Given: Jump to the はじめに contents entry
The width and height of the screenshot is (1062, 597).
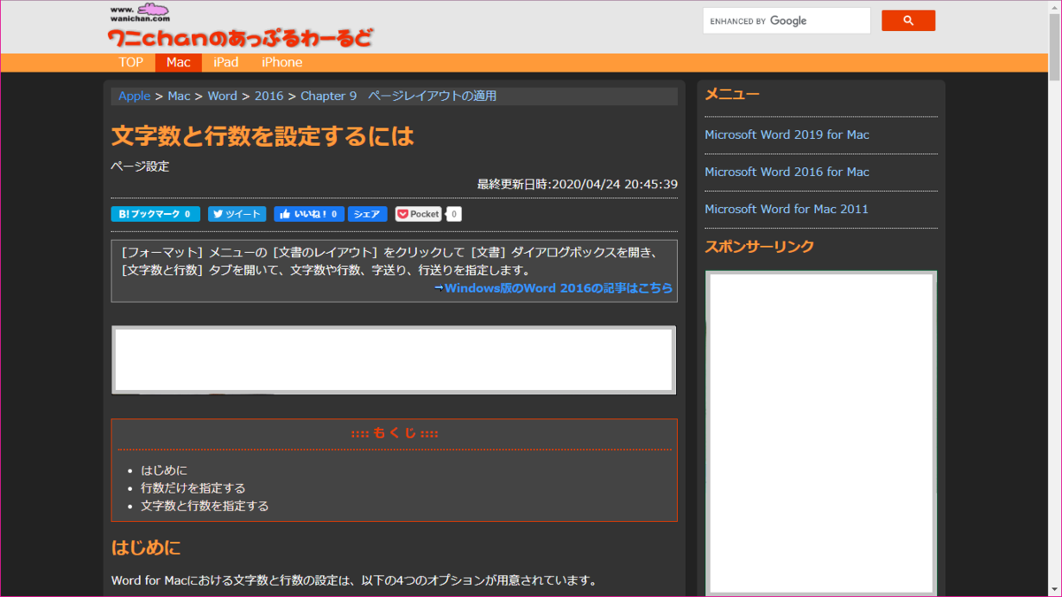Looking at the screenshot, I should coord(164,471).
